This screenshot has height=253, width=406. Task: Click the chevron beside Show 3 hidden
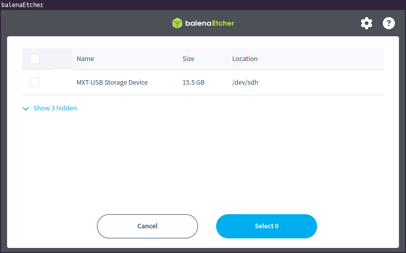point(26,108)
